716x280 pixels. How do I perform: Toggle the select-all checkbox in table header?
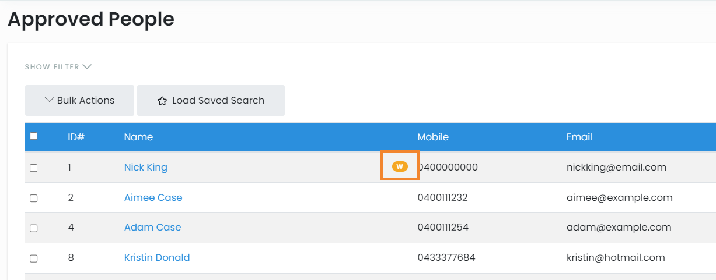click(x=34, y=136)
